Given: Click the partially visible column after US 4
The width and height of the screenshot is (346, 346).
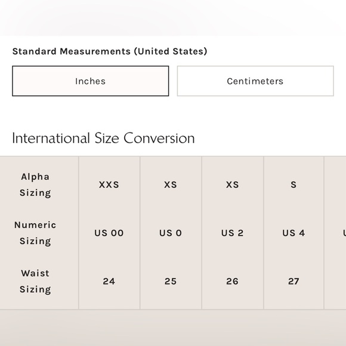Looking at the screenshot, I should (335, 233).
